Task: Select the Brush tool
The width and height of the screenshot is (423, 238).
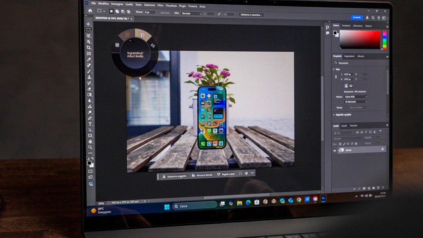Action: click(89, 71)
